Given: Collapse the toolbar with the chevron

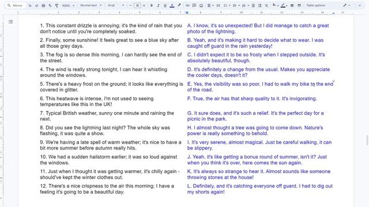Looking at the screenshot, I should click(359, 5).
